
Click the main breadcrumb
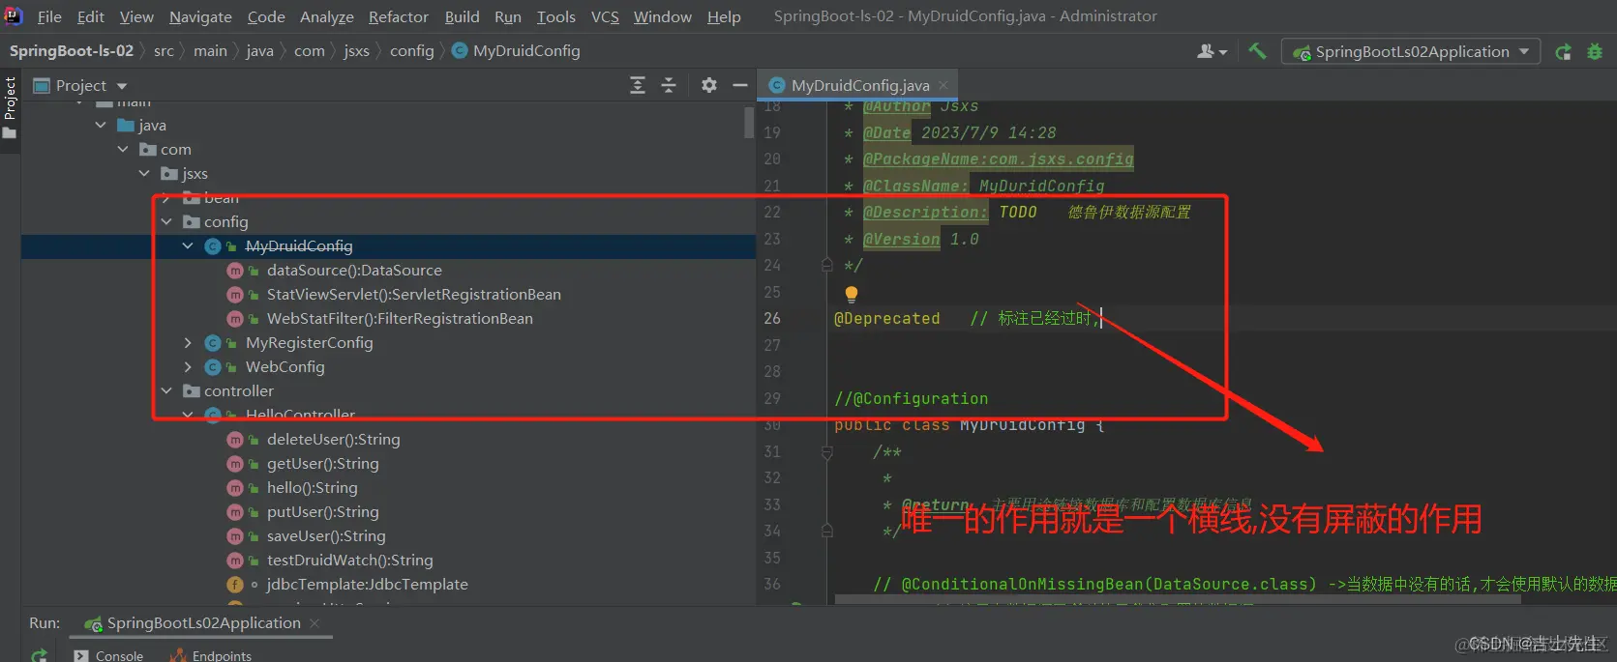tap(210, 50)
